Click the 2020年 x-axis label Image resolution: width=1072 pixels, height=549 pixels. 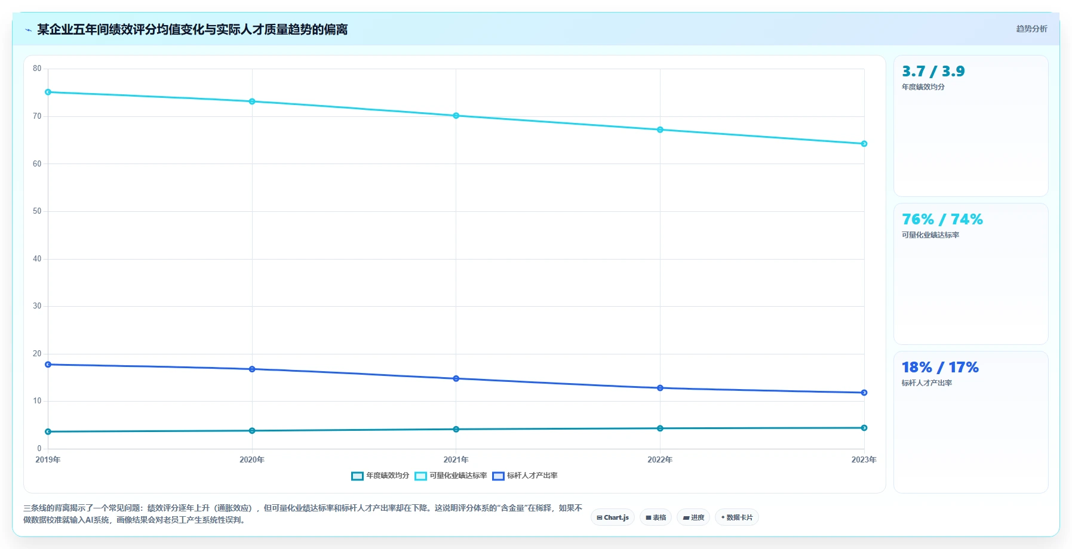[x=252, y=459]
